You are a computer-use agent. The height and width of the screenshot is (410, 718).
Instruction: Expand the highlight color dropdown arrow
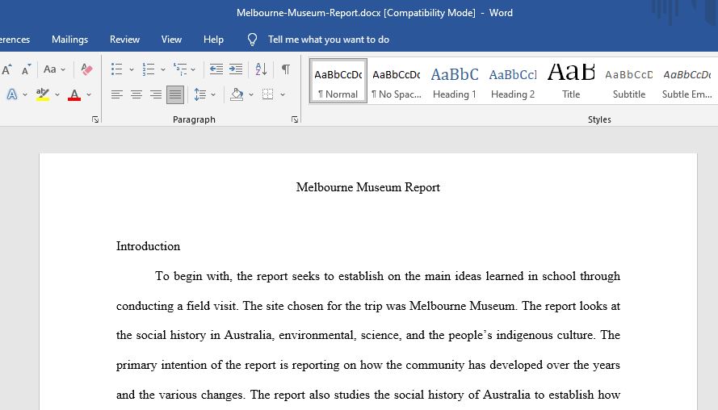pyautogui.click(x=57, y=94)
